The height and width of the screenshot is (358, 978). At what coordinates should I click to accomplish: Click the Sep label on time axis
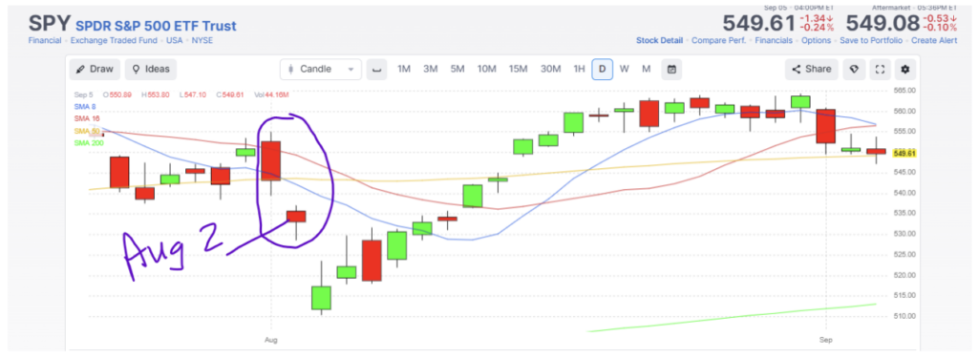826,341
